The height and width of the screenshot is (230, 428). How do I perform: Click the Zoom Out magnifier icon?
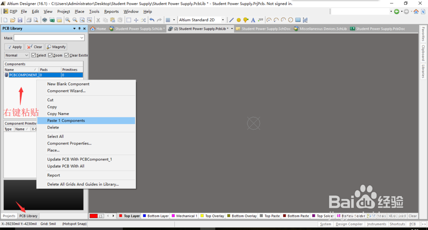pyautogui.click(x=75, y=20)
